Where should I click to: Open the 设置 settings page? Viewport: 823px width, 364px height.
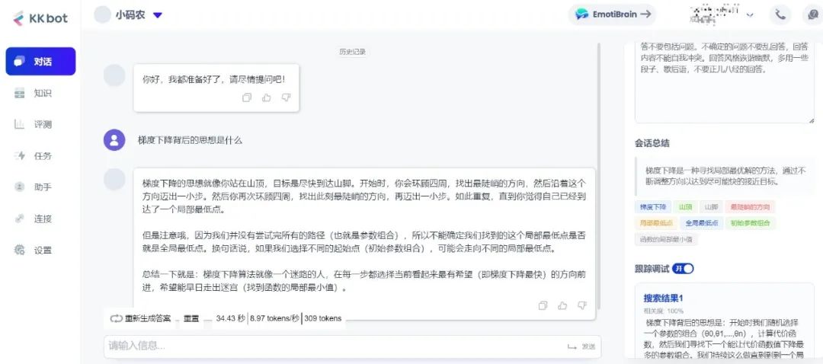(41, 251)
